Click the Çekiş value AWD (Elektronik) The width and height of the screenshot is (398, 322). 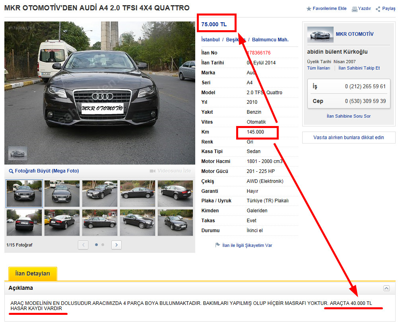(x=265, y=181)
